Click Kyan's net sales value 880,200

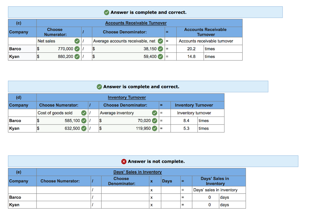[x=66, y=57]
